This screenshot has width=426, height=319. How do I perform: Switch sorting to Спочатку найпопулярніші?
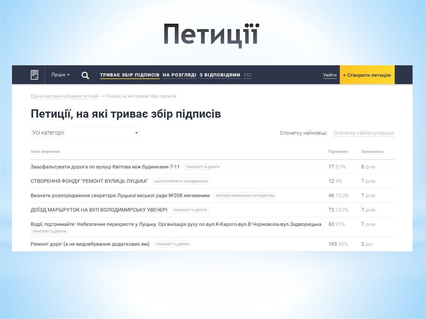364,133
